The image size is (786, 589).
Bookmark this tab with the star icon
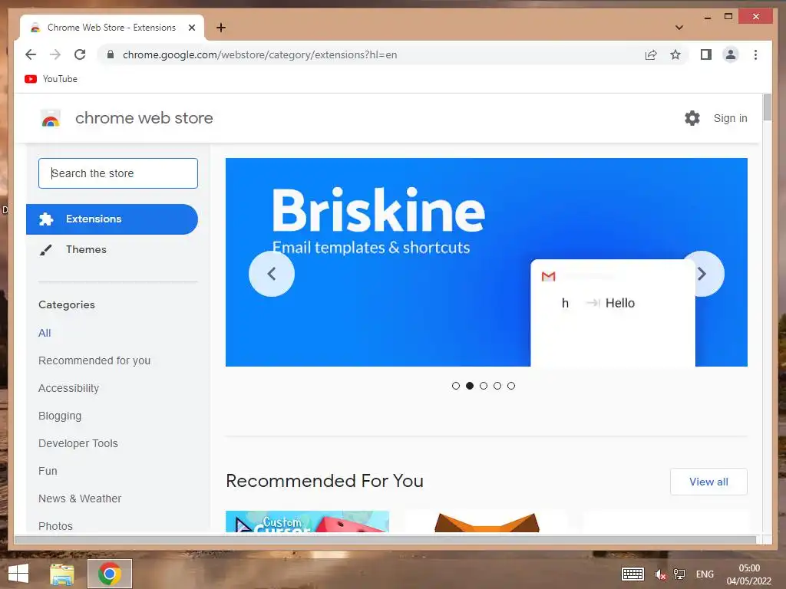tap(675, 54)
